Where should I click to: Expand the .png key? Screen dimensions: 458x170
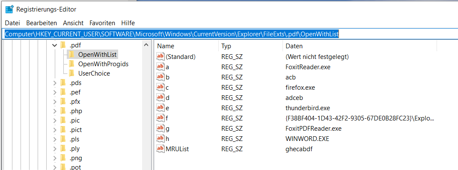(55, 158)
